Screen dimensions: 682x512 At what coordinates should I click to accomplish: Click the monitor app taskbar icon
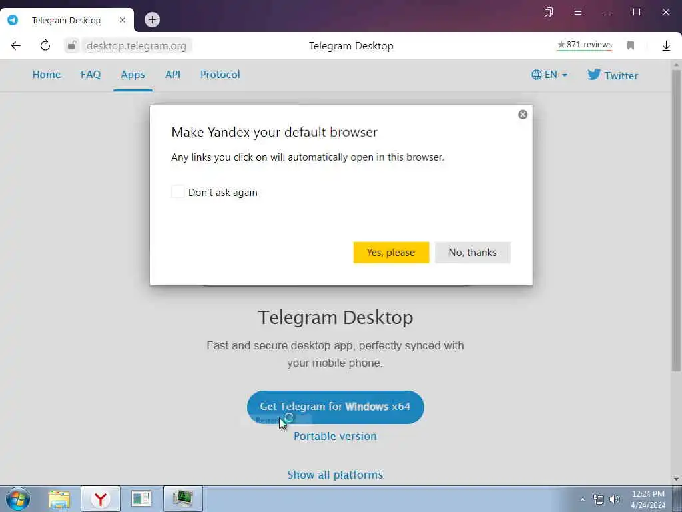point(182,499)
